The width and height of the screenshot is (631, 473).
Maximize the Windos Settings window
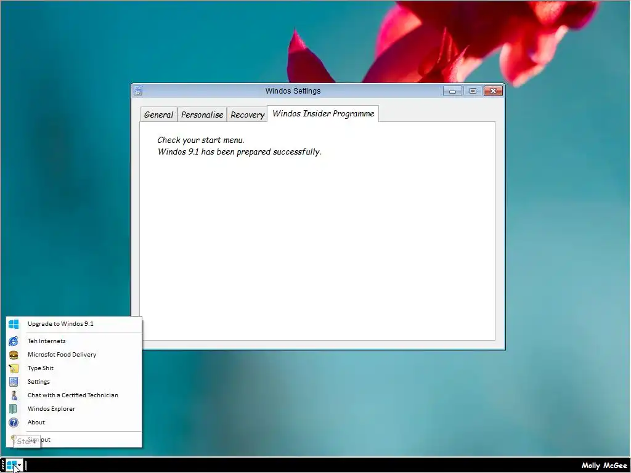473,91
